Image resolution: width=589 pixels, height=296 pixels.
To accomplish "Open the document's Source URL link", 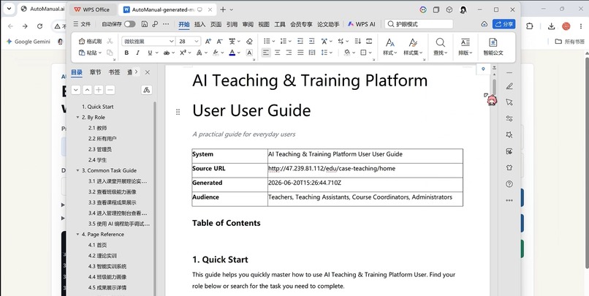I will pos(332,169).
